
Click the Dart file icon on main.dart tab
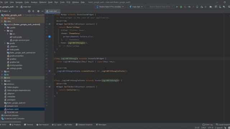point(47,11)
